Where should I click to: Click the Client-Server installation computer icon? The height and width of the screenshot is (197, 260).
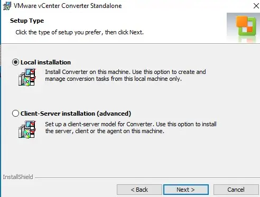27,129
